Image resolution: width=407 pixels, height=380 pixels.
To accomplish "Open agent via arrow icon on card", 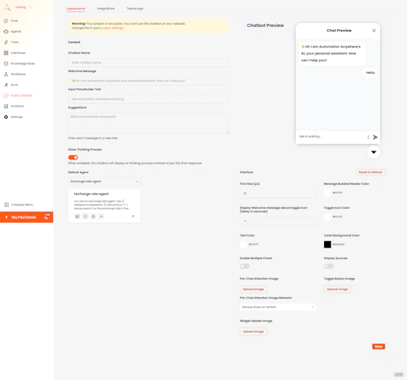I will coord(133,216).
